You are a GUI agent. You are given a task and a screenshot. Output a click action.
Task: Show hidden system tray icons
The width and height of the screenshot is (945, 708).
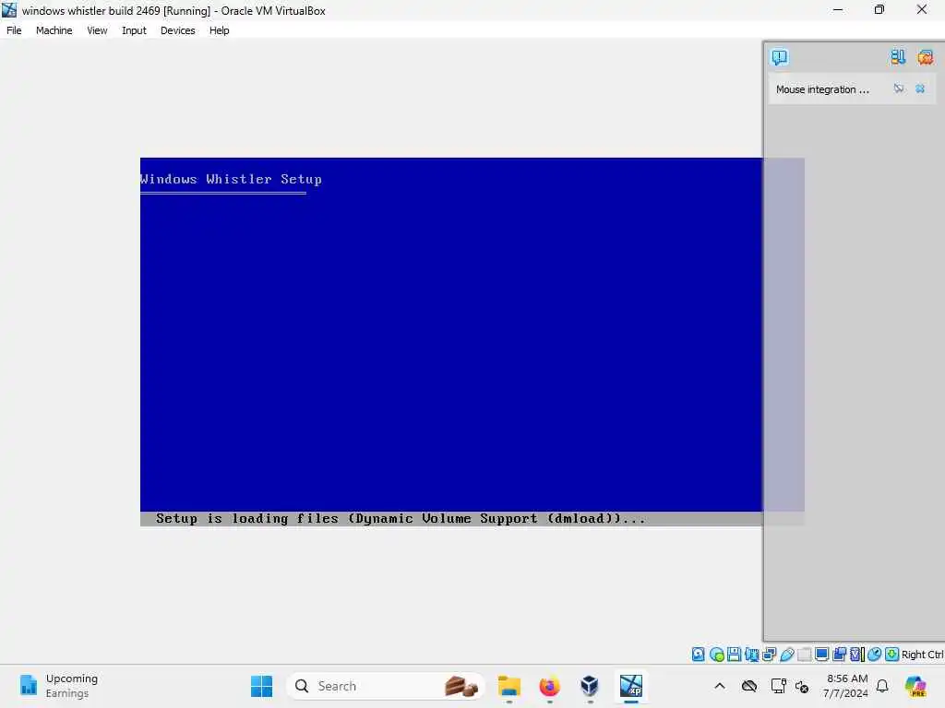[x=720, y=686]
